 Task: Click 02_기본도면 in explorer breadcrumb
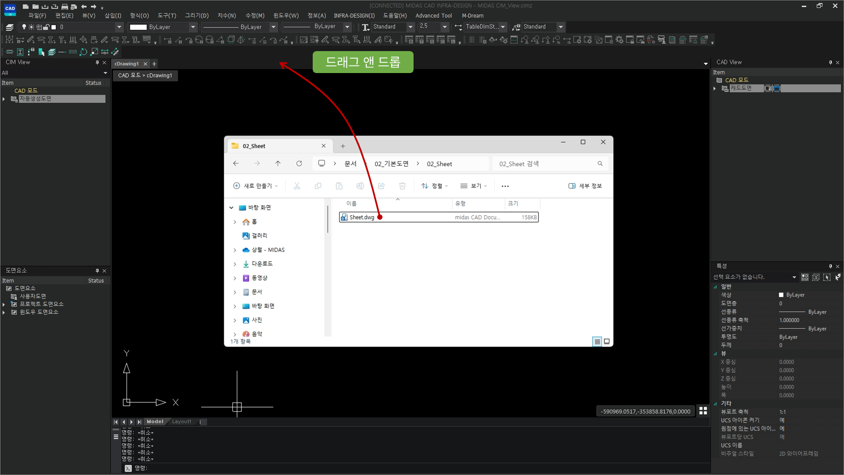pyautogui.click(x=391, y=164)
